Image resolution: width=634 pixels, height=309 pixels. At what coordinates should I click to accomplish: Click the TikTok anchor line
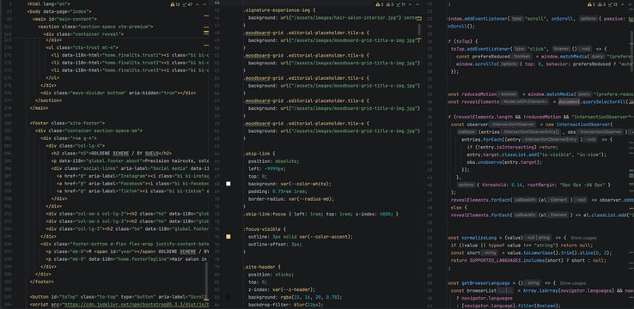coord(132,191)
